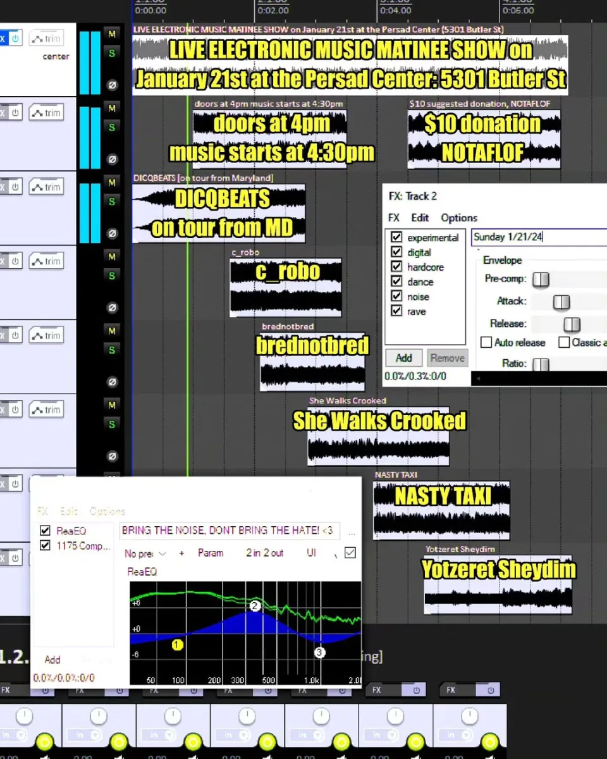Click the Add button below the rave checkbox
Screen dimensions: 607x759
(404, 358)
